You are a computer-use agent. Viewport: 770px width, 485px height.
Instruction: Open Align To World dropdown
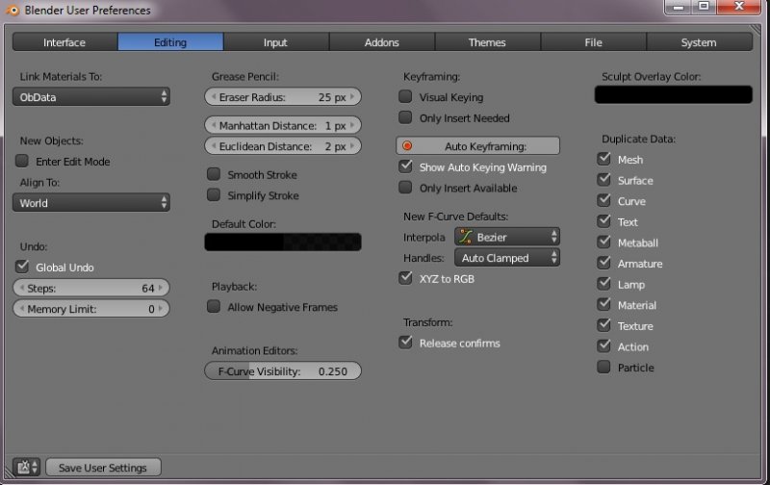pyautogui.click(x=91, y=202)
